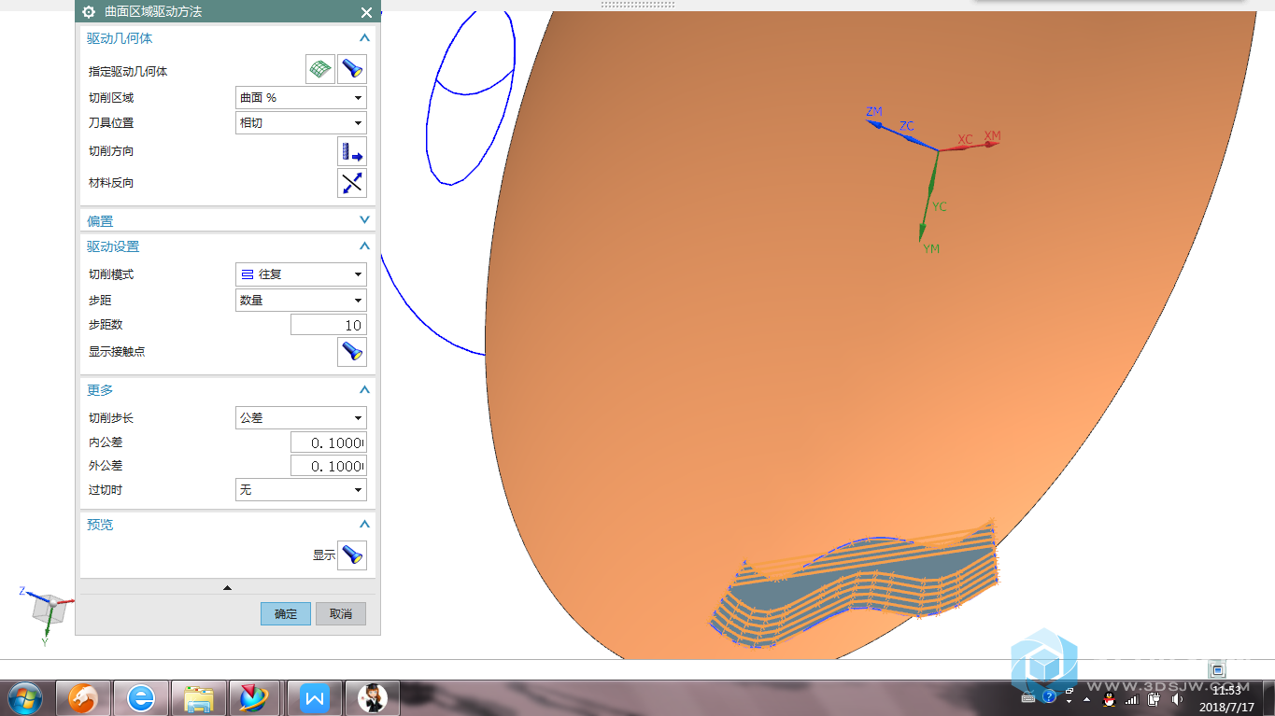The width and height of the screenshot is (1275, 716).
Task: Collapse the 驱动设置 section
Action: coord(364,246)
